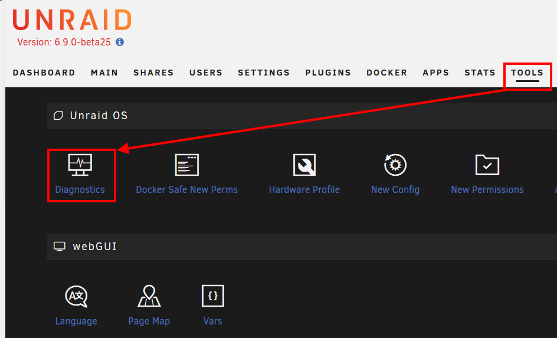Switch to the Main tab

pyautogui.click(x=104, y=73)
